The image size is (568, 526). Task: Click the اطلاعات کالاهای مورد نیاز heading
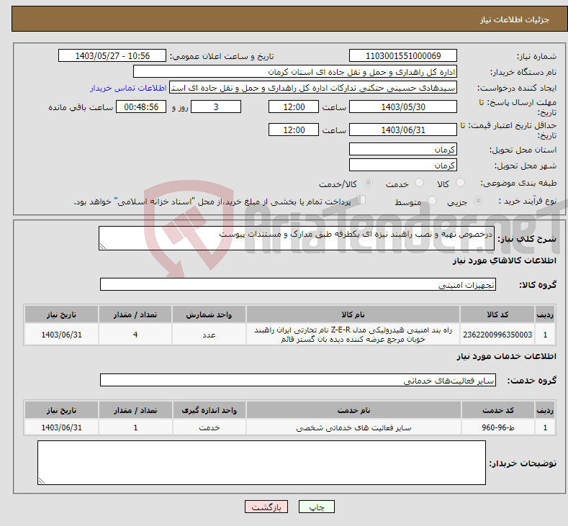tap(504, 260)
